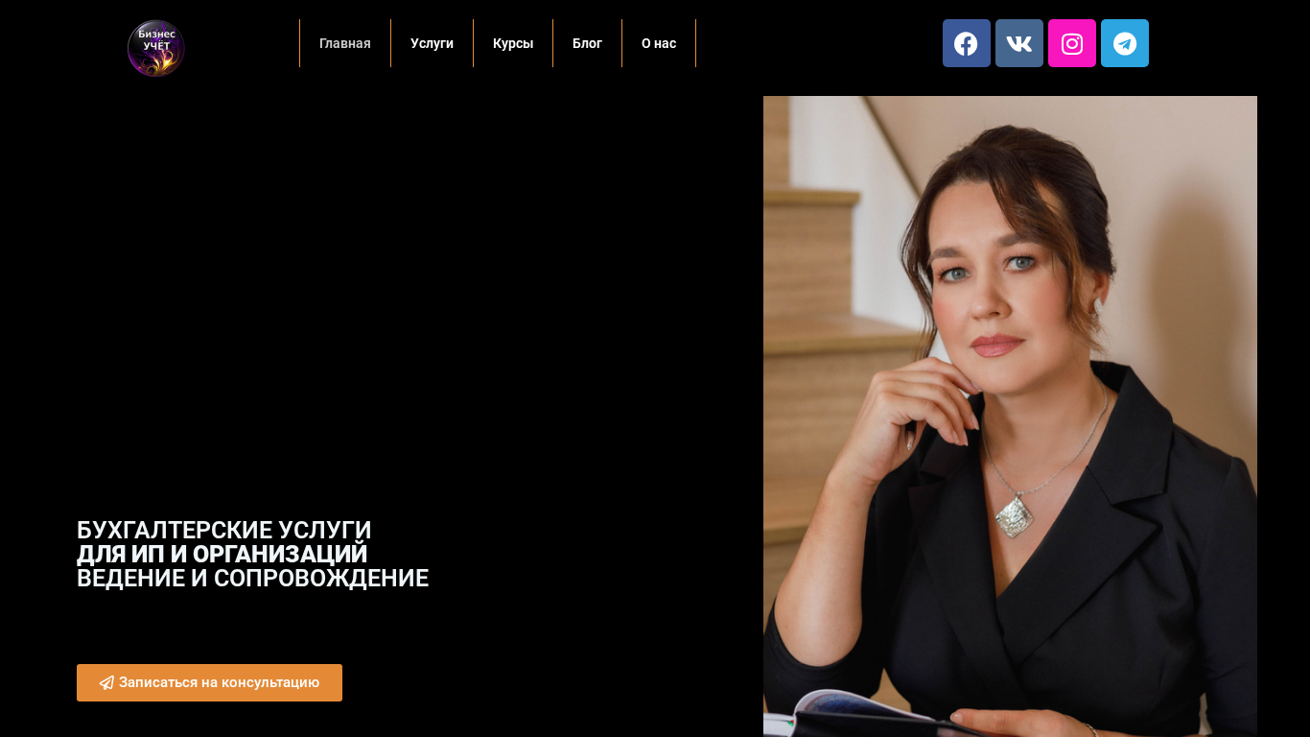Click the БУХГАЛТЕРСКИЕ УСЛУГИ heading line
Image resolution: width=1310 pixels, height=737 pixels.
pyautogui.click(x=223, y=531)
